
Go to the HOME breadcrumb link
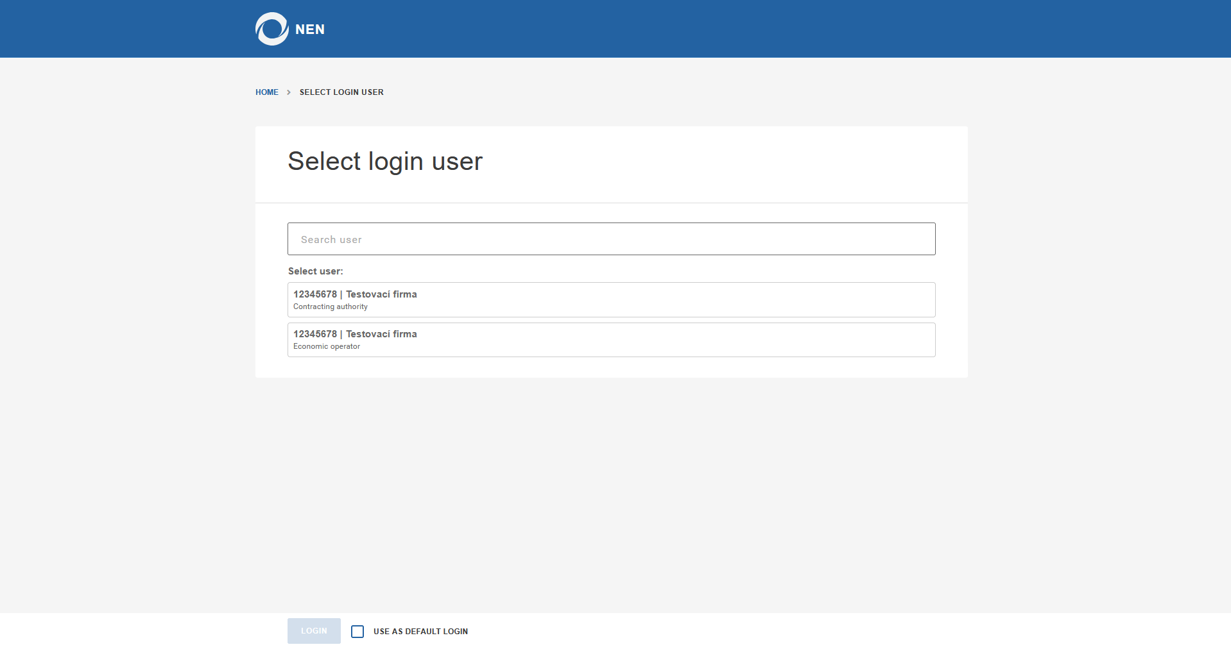click(266, 92)
